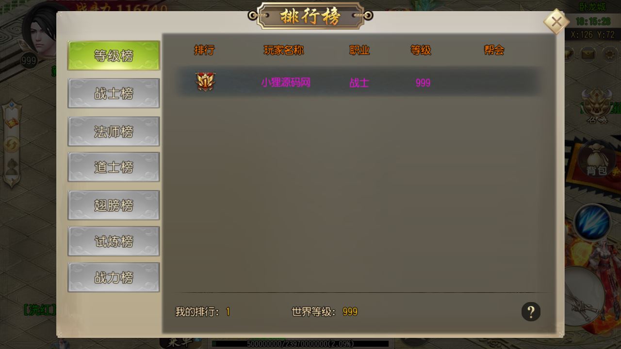The image size is (621, 349).
Task: Switch to 法师榜 tab
Action: point(114,131)
